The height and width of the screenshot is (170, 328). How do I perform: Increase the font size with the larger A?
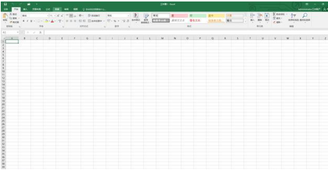click(58, 16)
